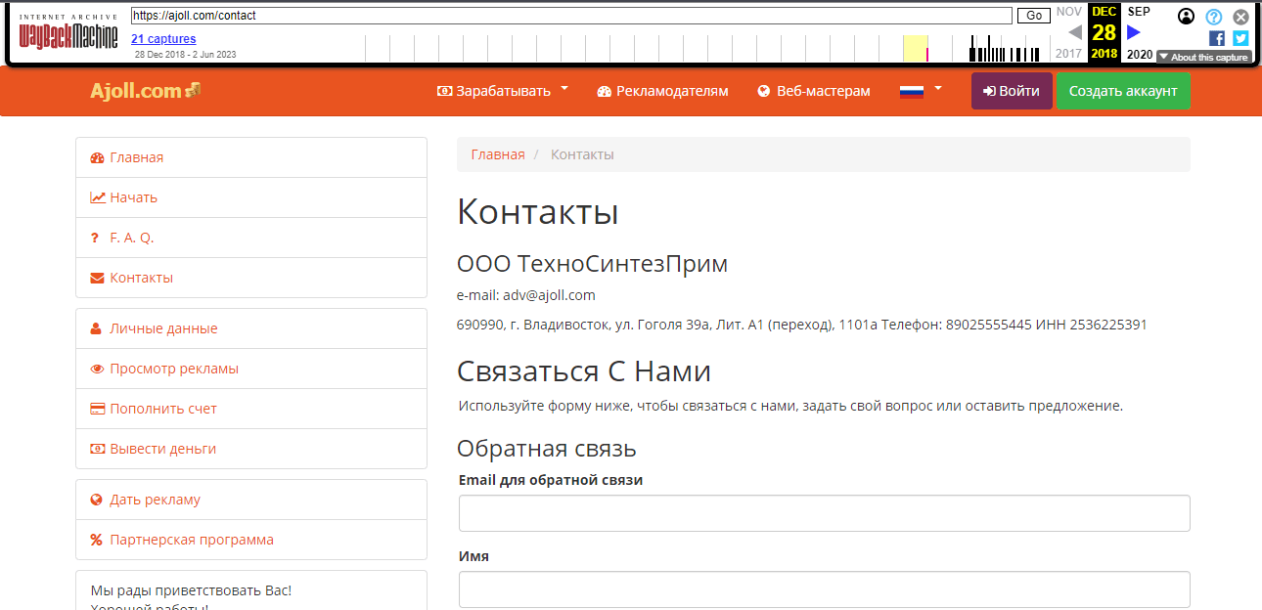Open the 21 captures link
The image size is (1262, 610).
point(163,39)
